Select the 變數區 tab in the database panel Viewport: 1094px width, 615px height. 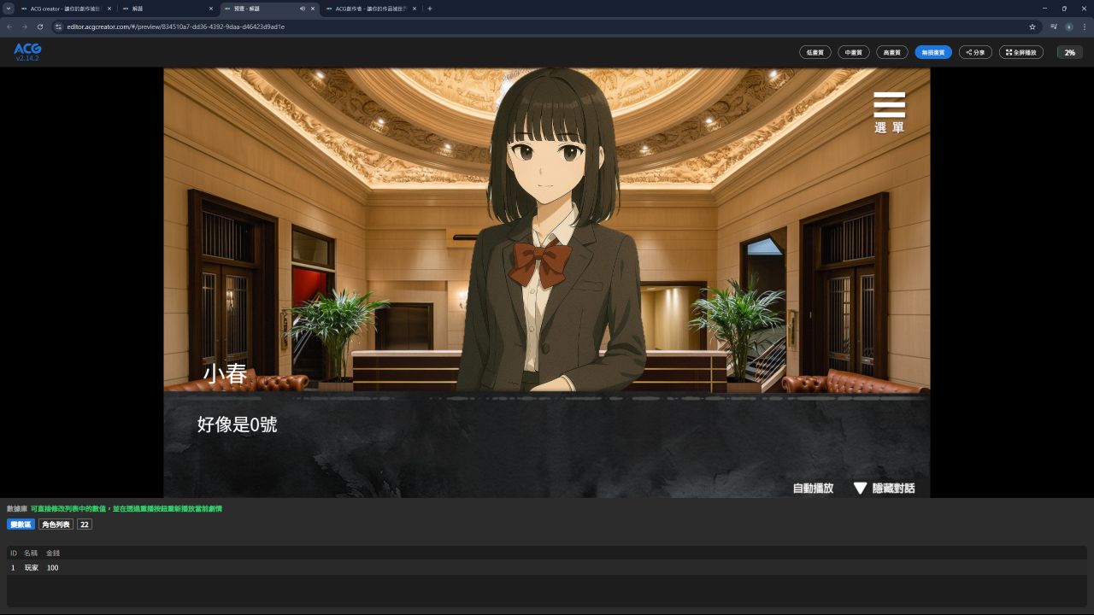(x=21, y=524)
